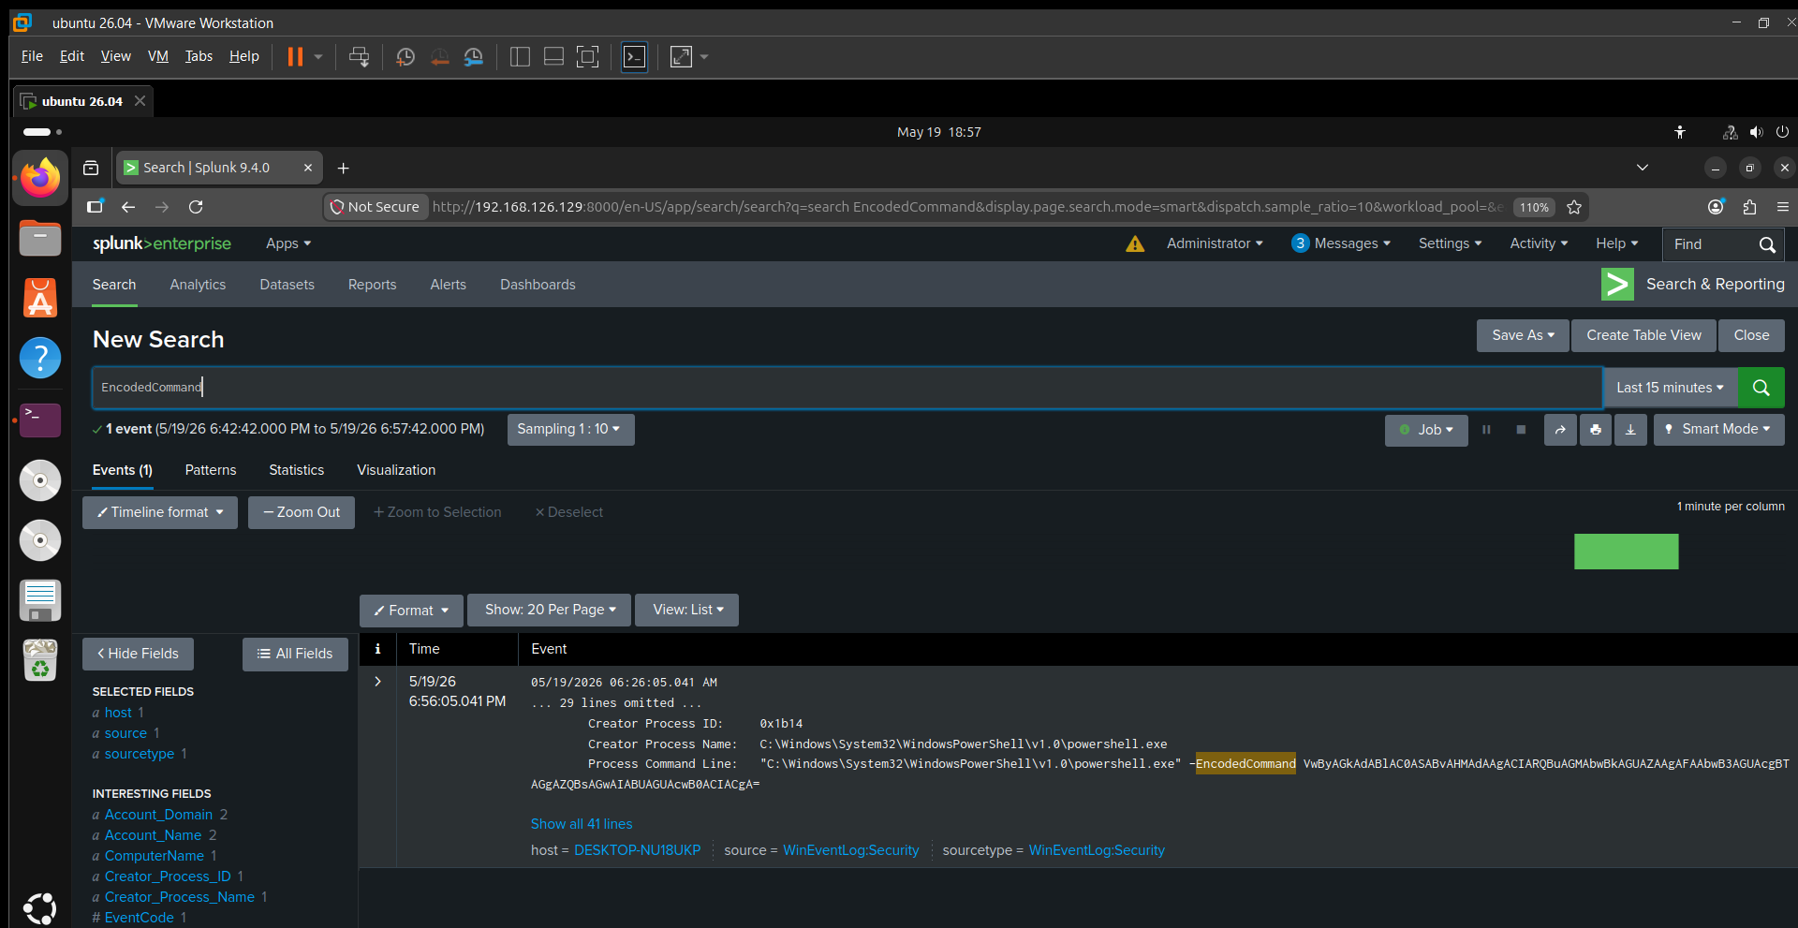Open Search & Reporting app icon
Image resolution: width=1798 pixels, height=928 pixels.
[x=1617, y=285]
